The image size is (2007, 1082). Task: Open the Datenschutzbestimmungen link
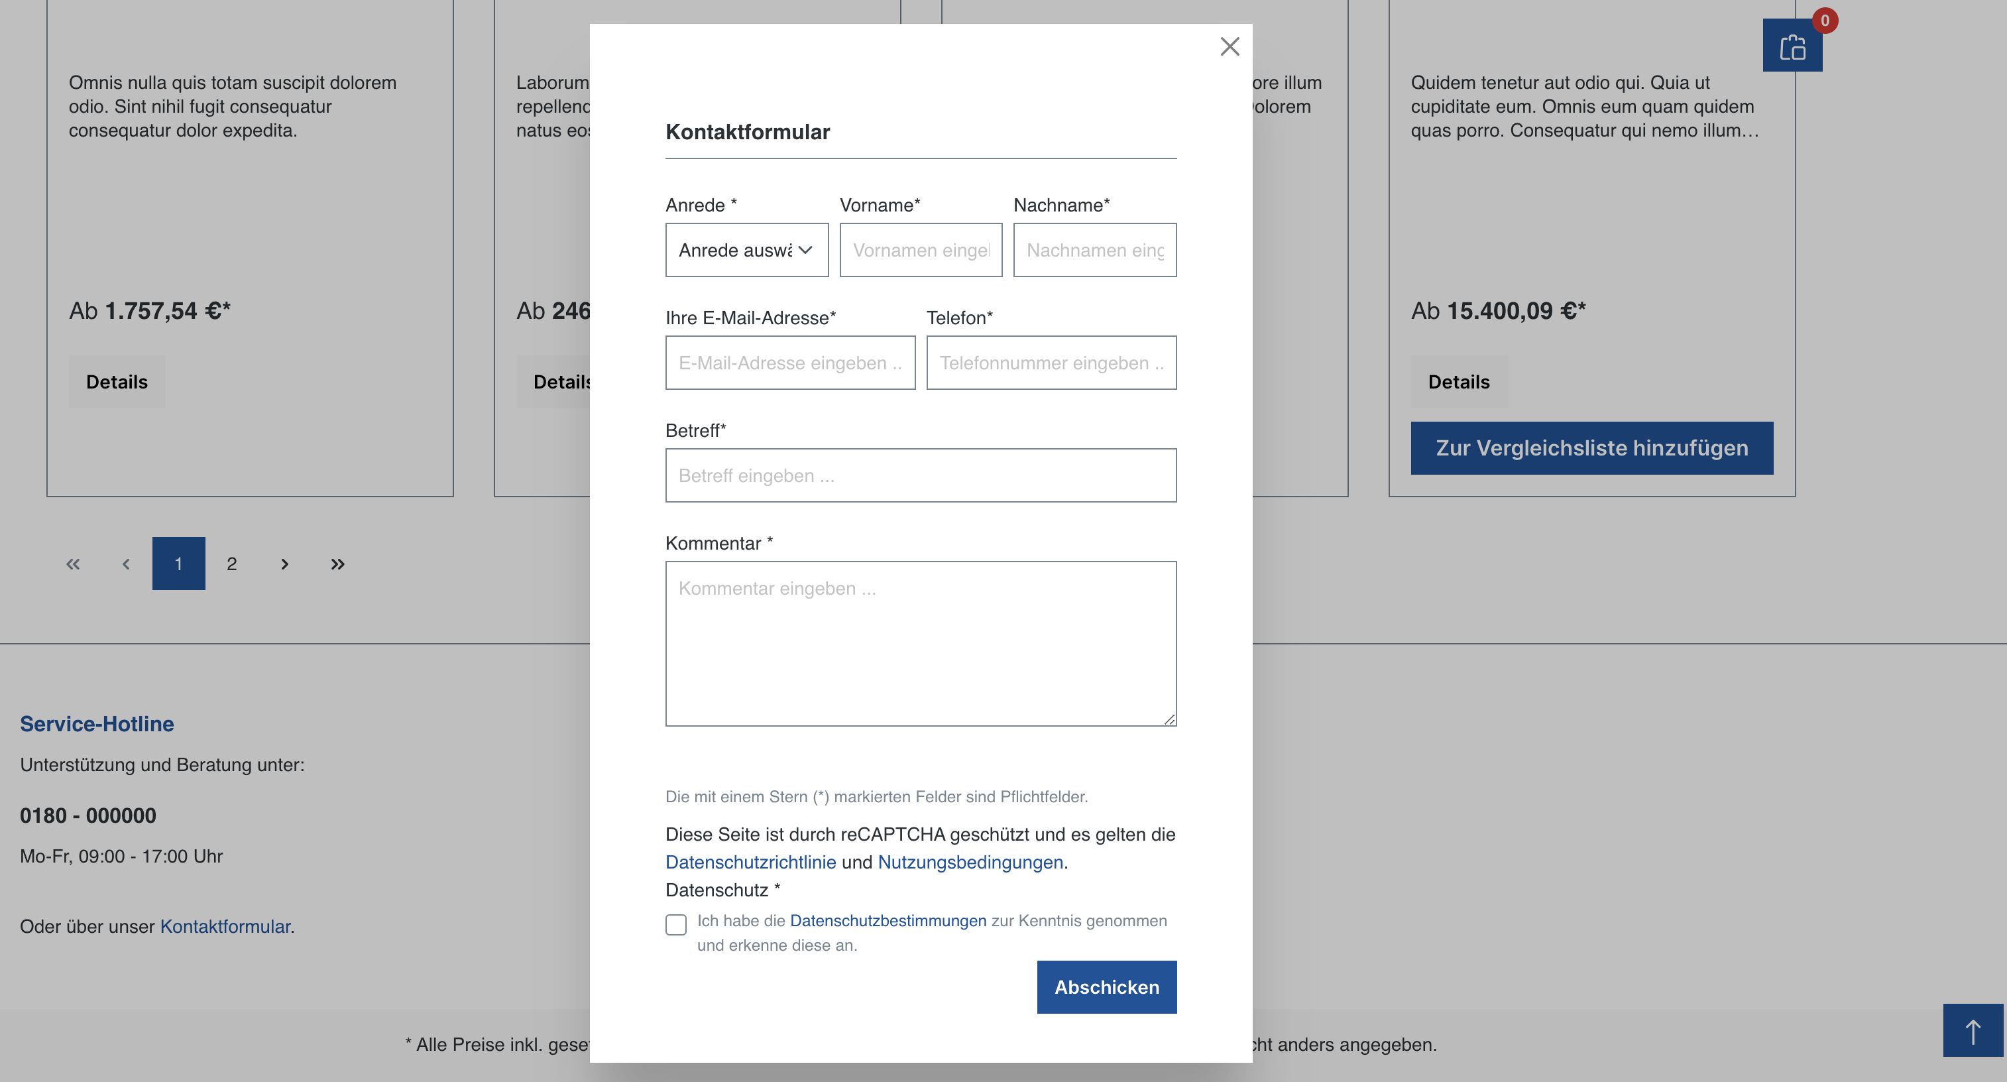point(888,921)
